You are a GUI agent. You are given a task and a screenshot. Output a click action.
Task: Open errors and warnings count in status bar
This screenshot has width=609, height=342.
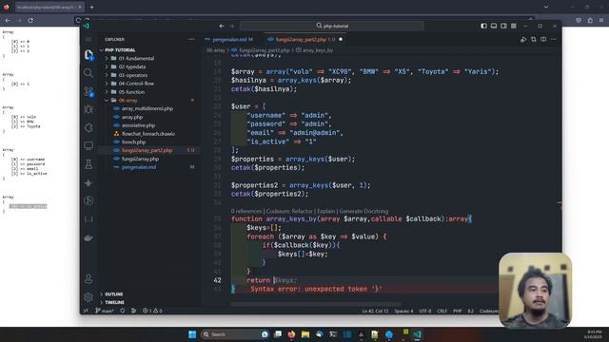(x=152, y=311)
